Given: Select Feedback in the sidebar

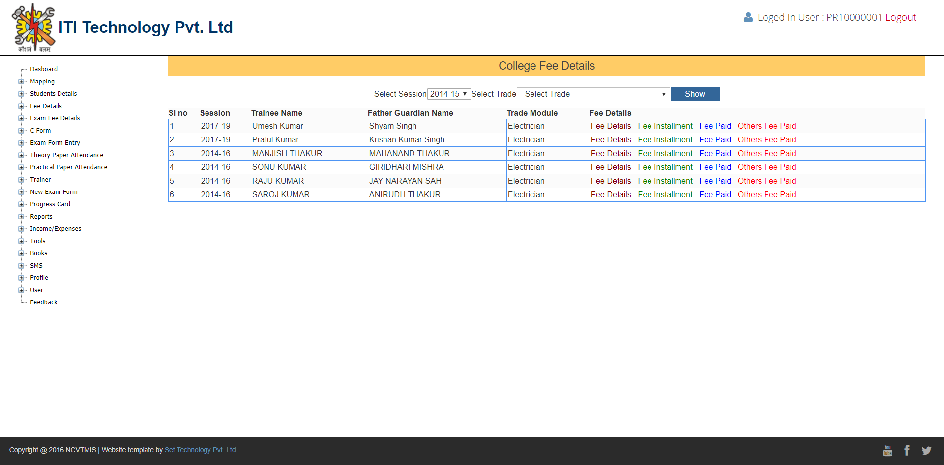Looking at the screenshot, I should click(x=44, y=302).
